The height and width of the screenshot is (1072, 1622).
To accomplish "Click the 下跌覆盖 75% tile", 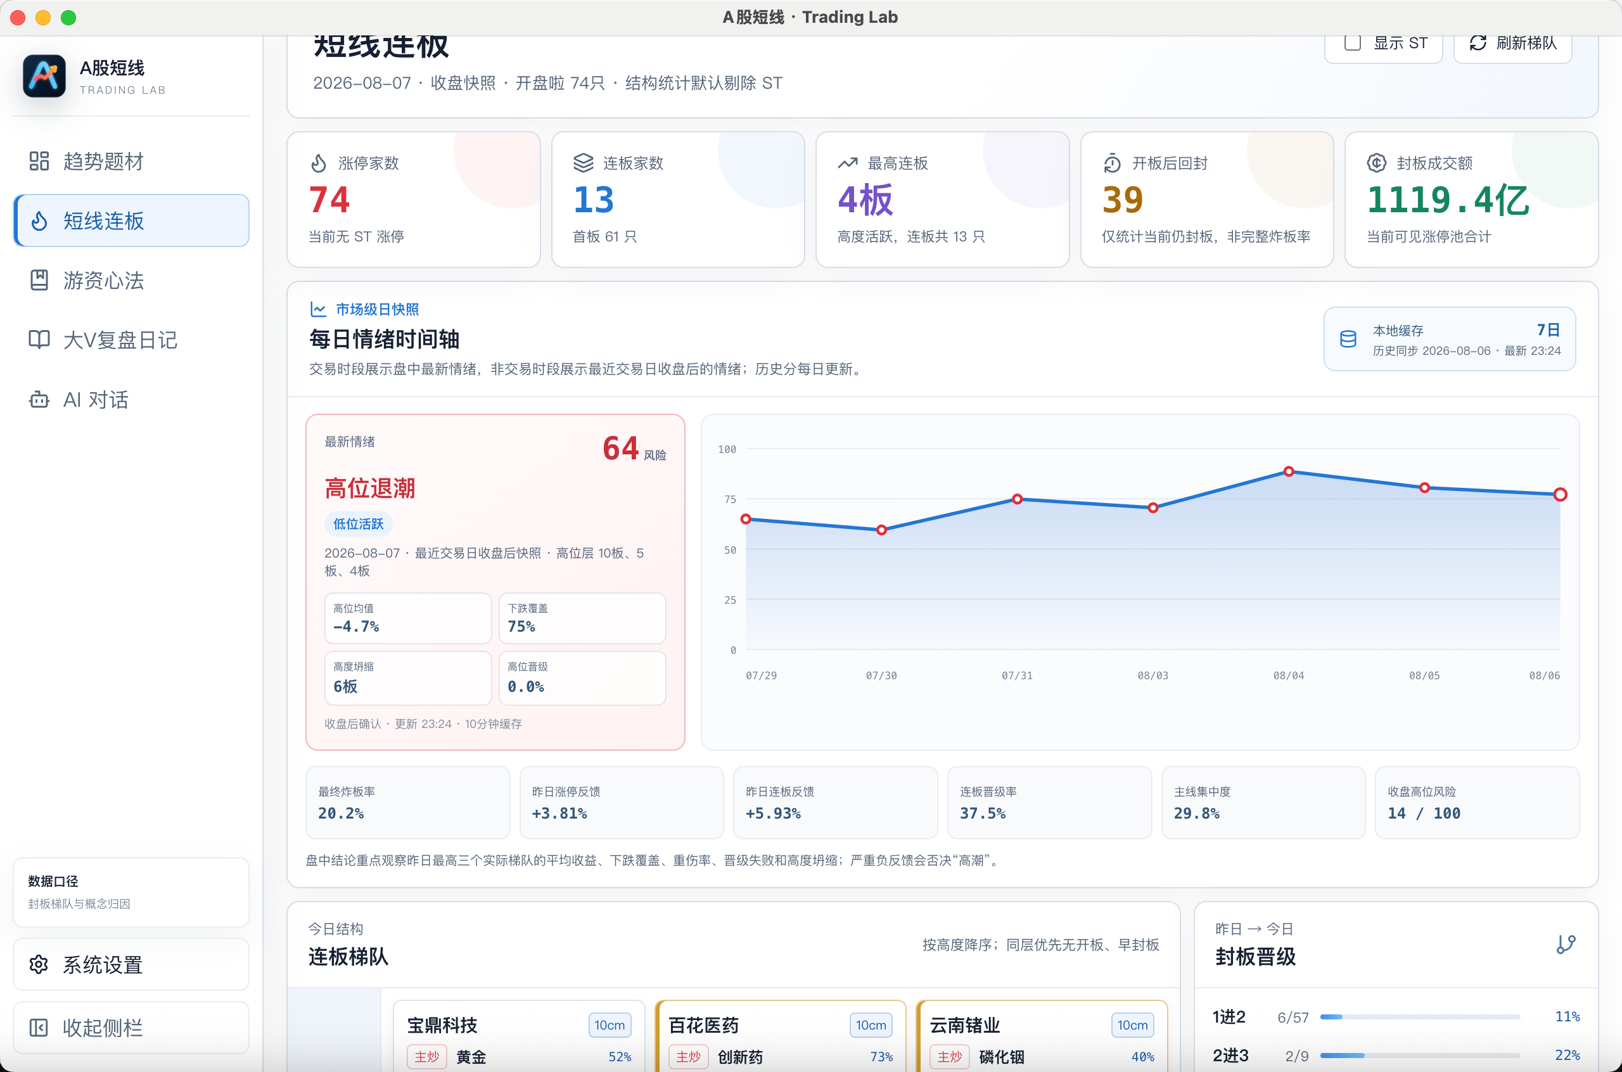I will 582,618.
